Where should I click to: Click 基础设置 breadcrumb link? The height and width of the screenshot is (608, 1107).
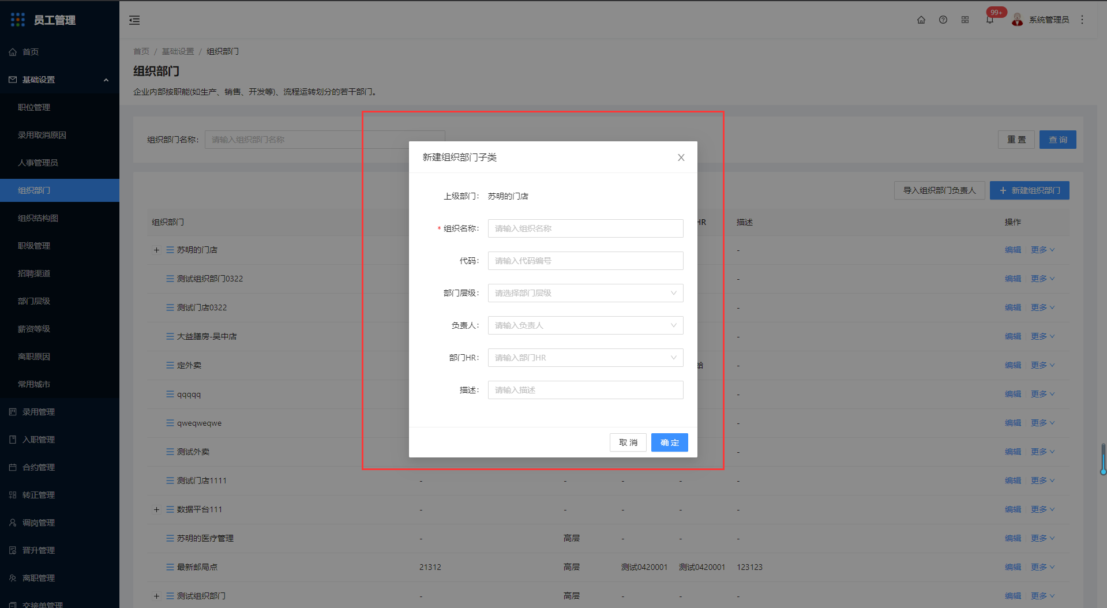click(178, 51)
